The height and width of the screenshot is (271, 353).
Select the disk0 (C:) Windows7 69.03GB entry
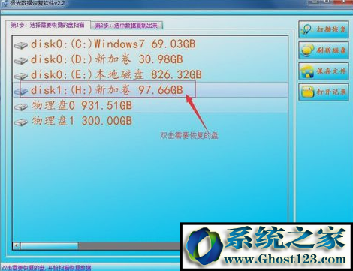pyautogui.click(x=113, y=44)
